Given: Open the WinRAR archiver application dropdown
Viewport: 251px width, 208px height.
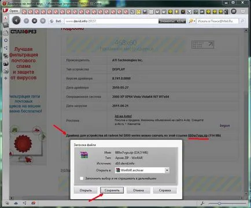Looking at the screenshot, I should [142, 170].
